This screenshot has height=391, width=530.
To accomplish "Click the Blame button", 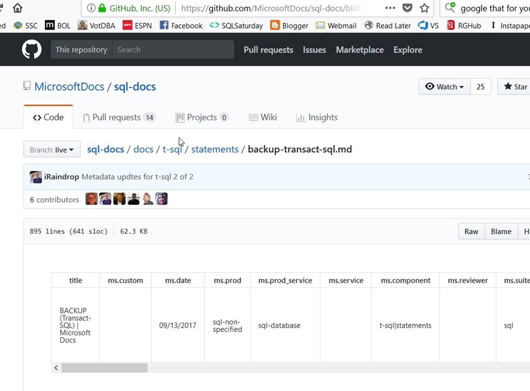I will point(500,231).
